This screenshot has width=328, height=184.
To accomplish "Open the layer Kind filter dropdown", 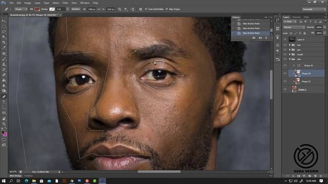I will point(290,21).
